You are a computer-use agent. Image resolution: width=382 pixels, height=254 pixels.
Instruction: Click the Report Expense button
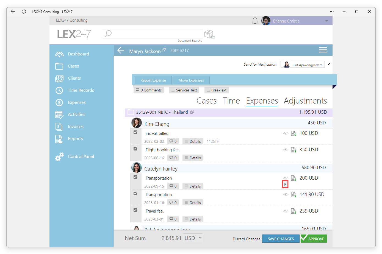tap(153, 80)
